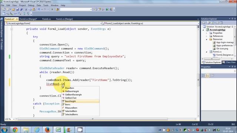
Task: Collapse the Form2_Load method outline
Action: tap(11, 29)
